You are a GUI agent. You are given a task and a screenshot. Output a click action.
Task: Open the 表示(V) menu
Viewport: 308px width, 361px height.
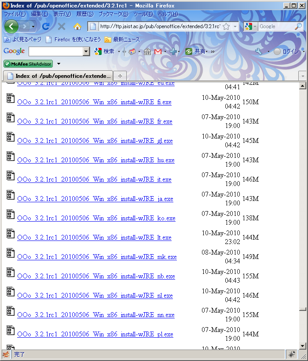pyautogui.click(x=62, y=14)
